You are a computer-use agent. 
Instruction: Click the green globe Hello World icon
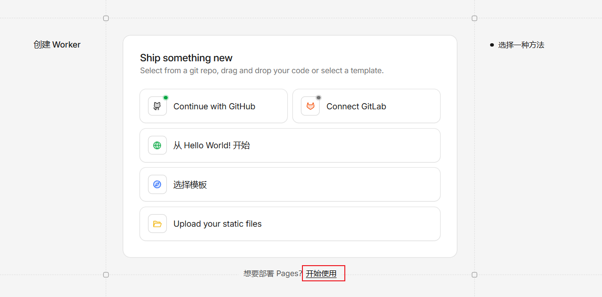click(157, 145)
